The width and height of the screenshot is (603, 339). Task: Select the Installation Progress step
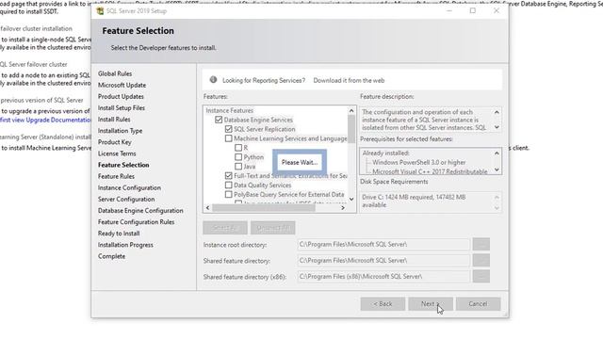(x=125, y=245)
